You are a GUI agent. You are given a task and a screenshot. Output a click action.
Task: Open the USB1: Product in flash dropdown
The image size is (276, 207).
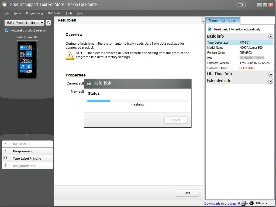point(24,23)
